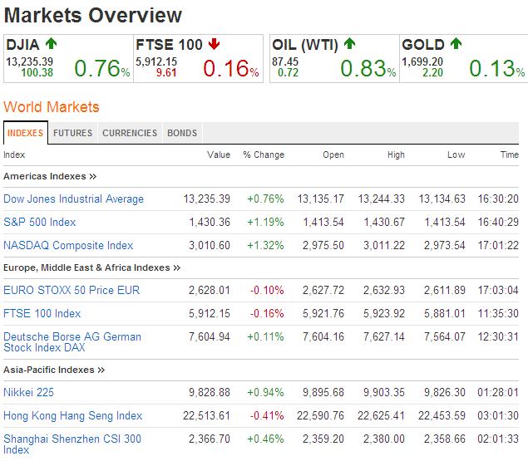This screenshot has width=528, height=461.
Task: Click the Markets Overview page title
Action: [93, 16]
